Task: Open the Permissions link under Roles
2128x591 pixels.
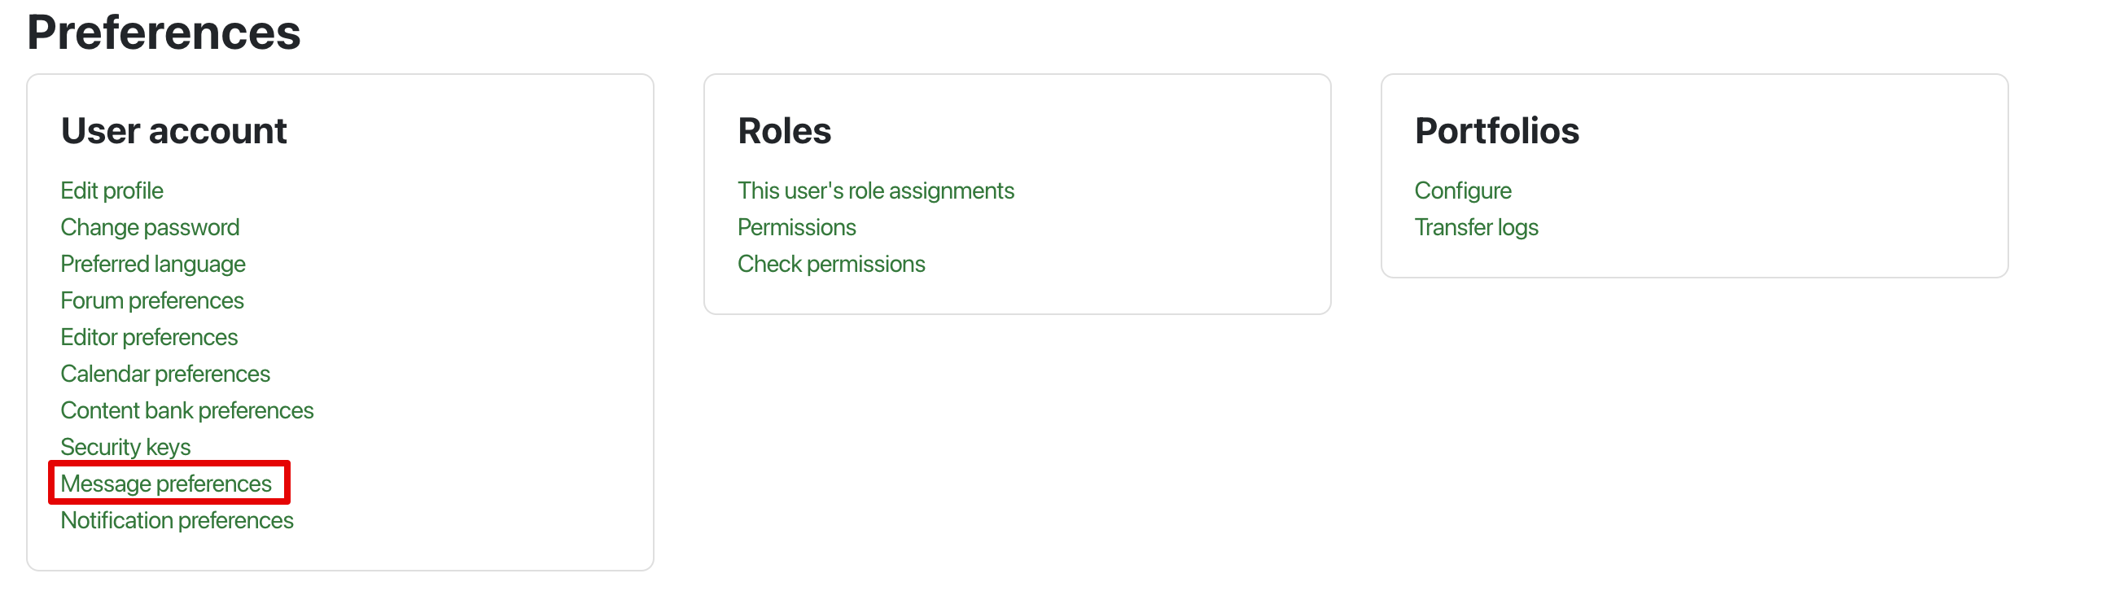Action: (796, 227)
